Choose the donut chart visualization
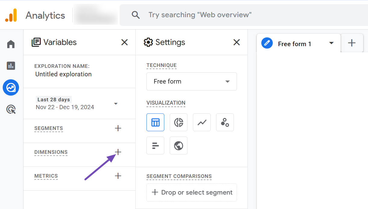The width and height of the screenshot is (368, 209). 178,122
